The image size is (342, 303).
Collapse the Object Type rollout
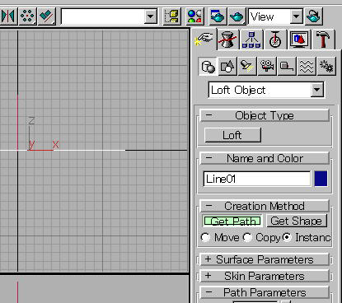coord(265,115)
